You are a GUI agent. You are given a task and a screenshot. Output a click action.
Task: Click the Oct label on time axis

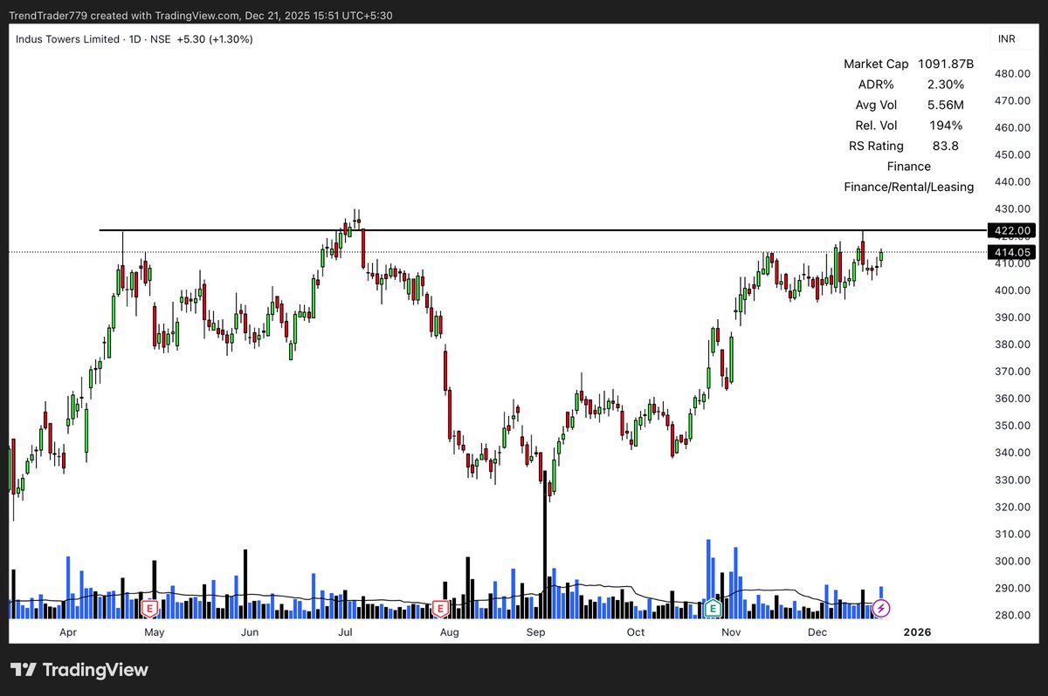(x=636, y=631)
